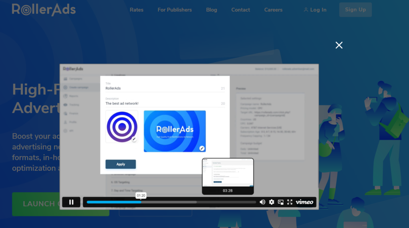Select Create campaign in video sidebar
Screen dimensions: 409x228
coord(79,88)
